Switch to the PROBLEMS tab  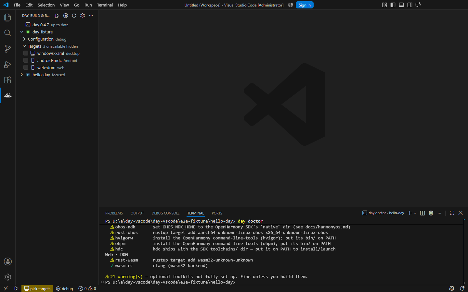[114, 213]
